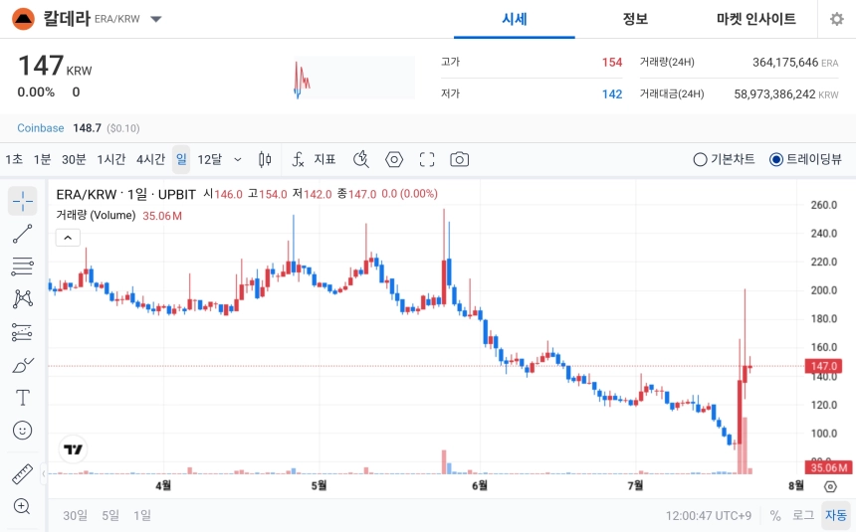Set date range to 1일
The height and width of the screenshot is (532, 856).
pos(142,515)
